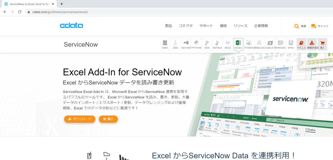Click the orange ダウンロード button
The image size is (333, 160).
tap(80, 119)
